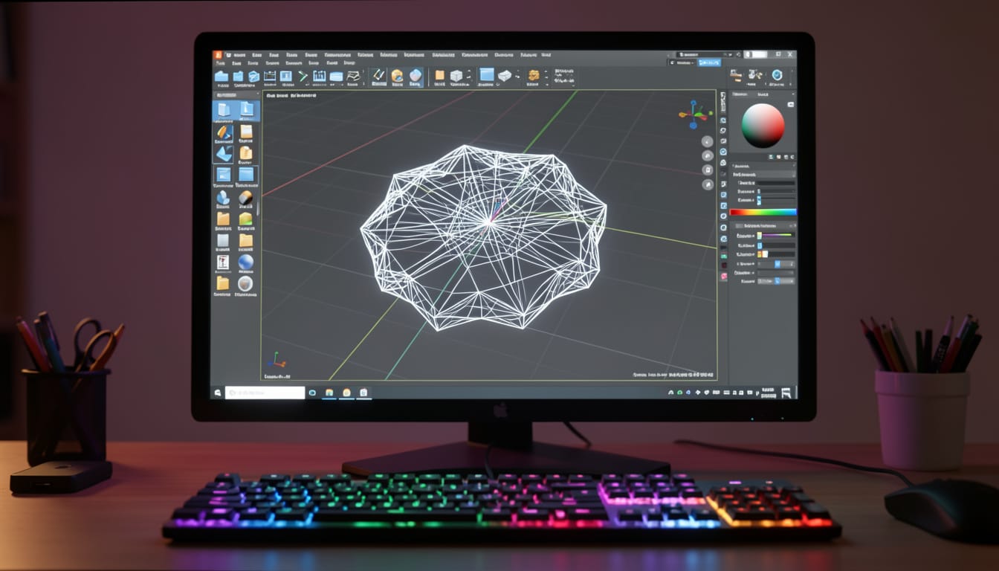
Task: Click the cone primitive icon in the left sidebar
Action: tap(223, 198)
